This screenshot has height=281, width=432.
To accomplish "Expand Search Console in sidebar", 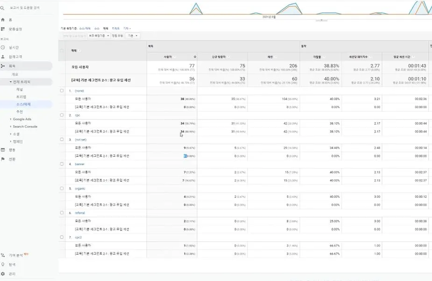I will (11, 126).
